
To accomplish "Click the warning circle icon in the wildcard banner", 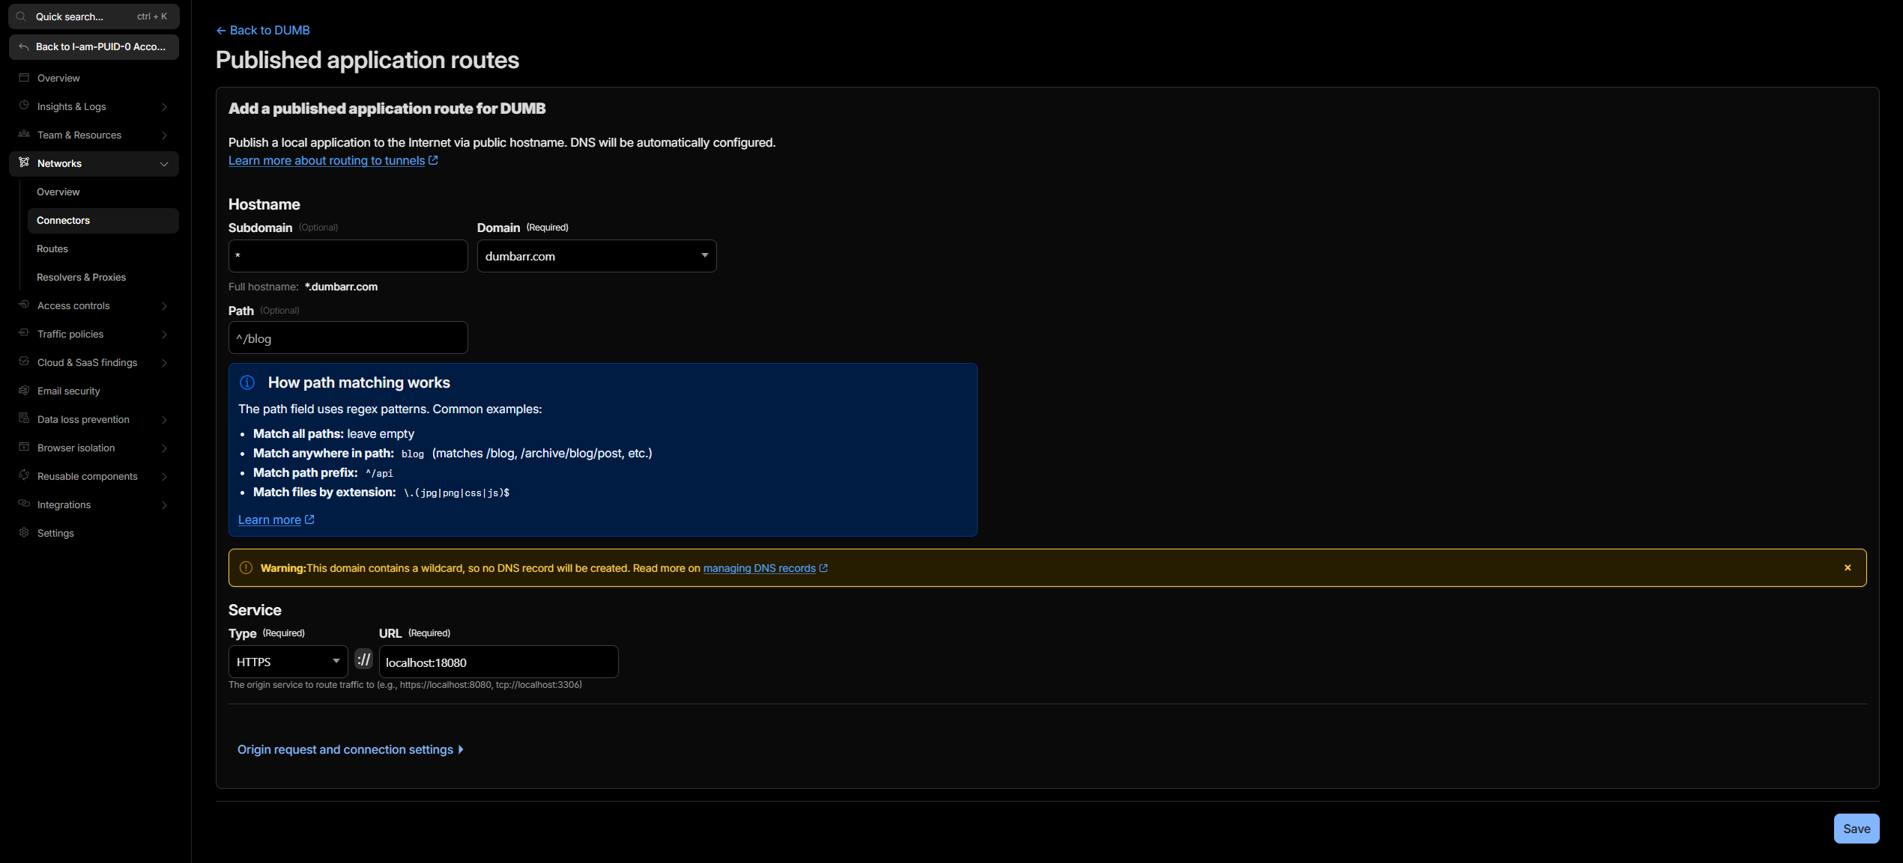I will pos(246,568).
